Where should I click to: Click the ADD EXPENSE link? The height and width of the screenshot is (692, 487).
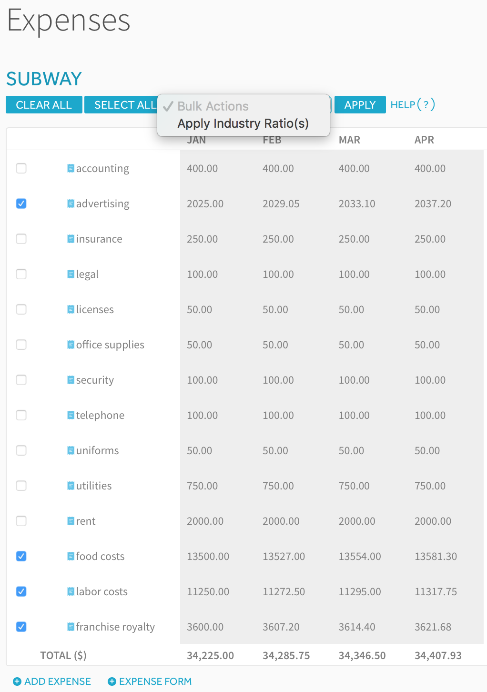(52, 682)
